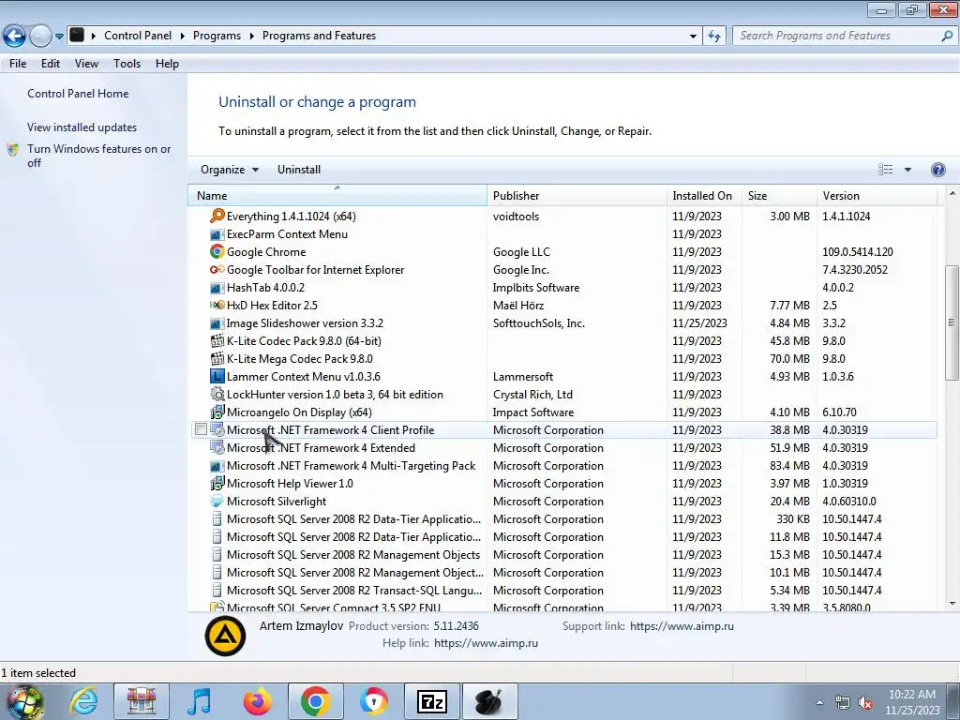Open Internet Explorer from the taskbar
The width and height of the screenshot is (960, 720).
point(83,701)
